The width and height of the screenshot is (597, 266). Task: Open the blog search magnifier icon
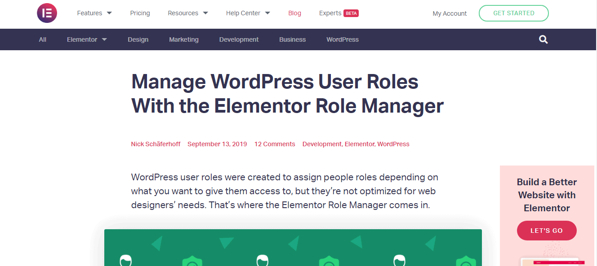coord(544,39)
